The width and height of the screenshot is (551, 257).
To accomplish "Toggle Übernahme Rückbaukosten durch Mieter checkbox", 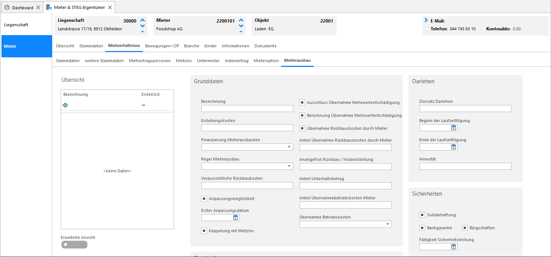I will (302, 128).
